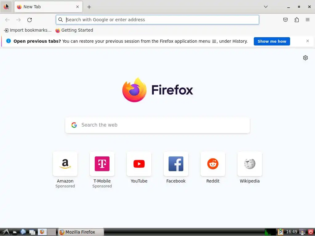Focus the address bar search field
This screenshot has width=315, height=236.
[157, 20]
